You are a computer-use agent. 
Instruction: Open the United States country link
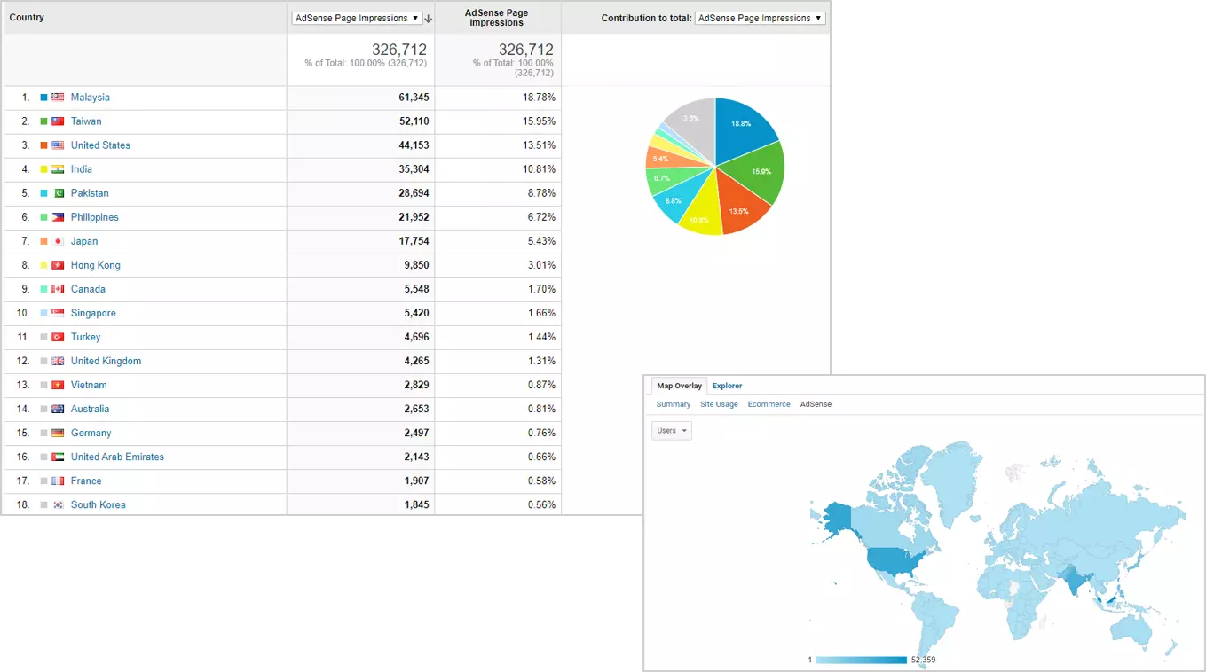click(100, 145)
